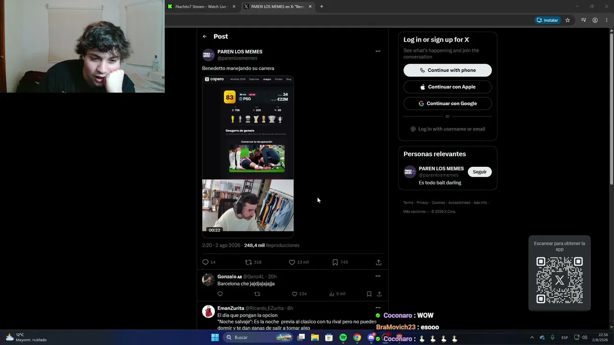
Task: Log in with username or email
Action: point(448,129)
